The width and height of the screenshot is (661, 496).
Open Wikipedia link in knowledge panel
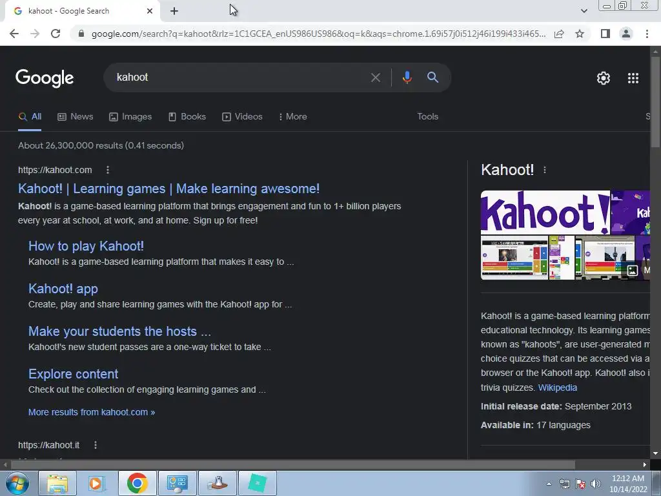pos(557,387)
